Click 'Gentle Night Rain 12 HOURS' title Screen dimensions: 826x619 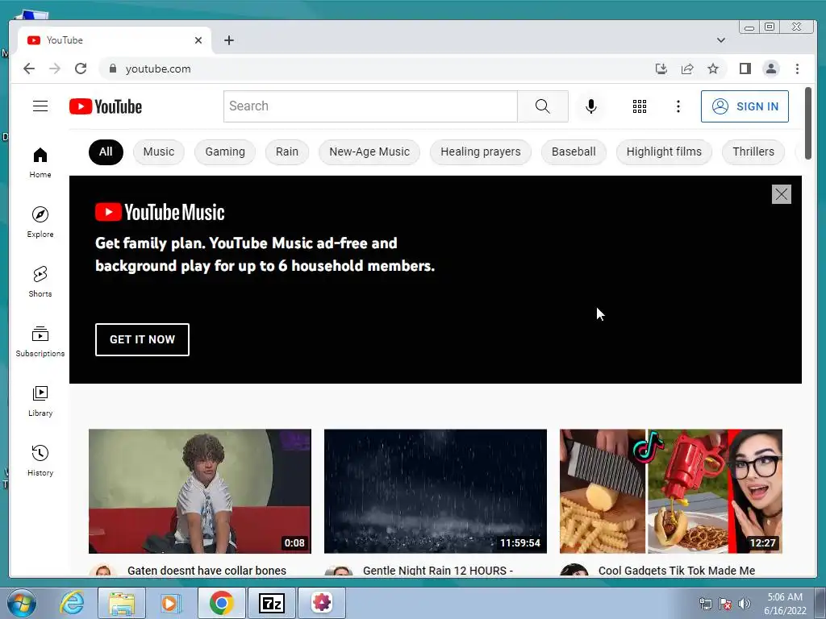pyautogui.click(x=437, y=571)
